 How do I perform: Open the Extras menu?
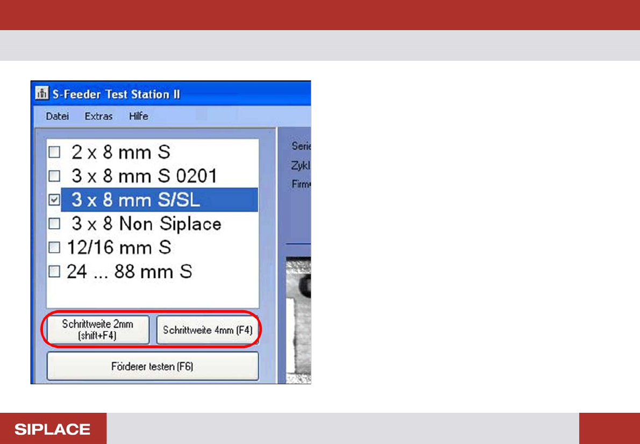tap(98, 116)
